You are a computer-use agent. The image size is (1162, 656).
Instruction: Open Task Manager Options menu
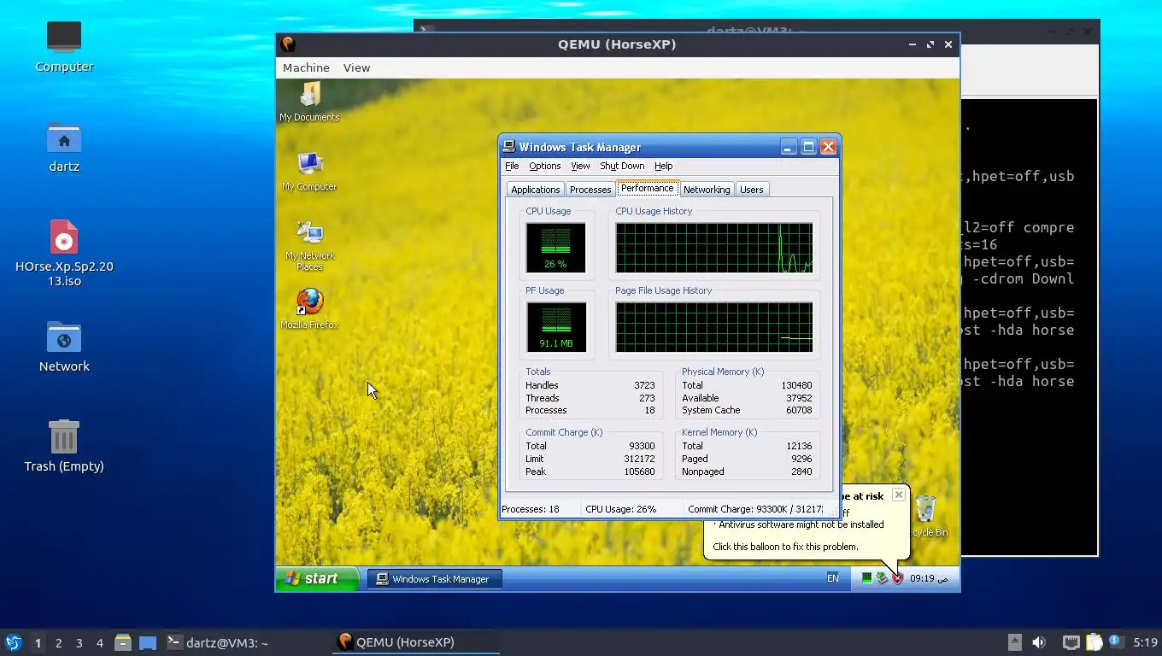pyautogui.click(x=544, y=166)
